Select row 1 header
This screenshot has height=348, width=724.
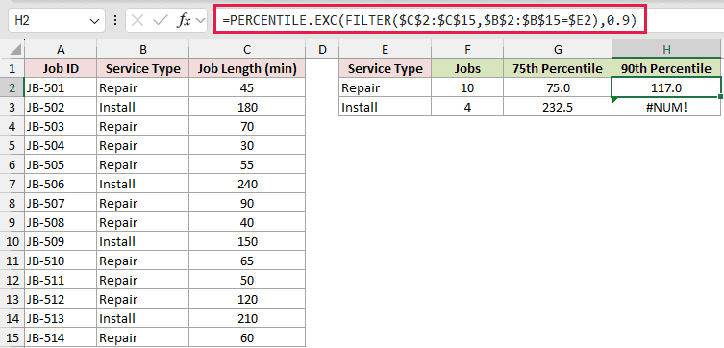point(12,69)
